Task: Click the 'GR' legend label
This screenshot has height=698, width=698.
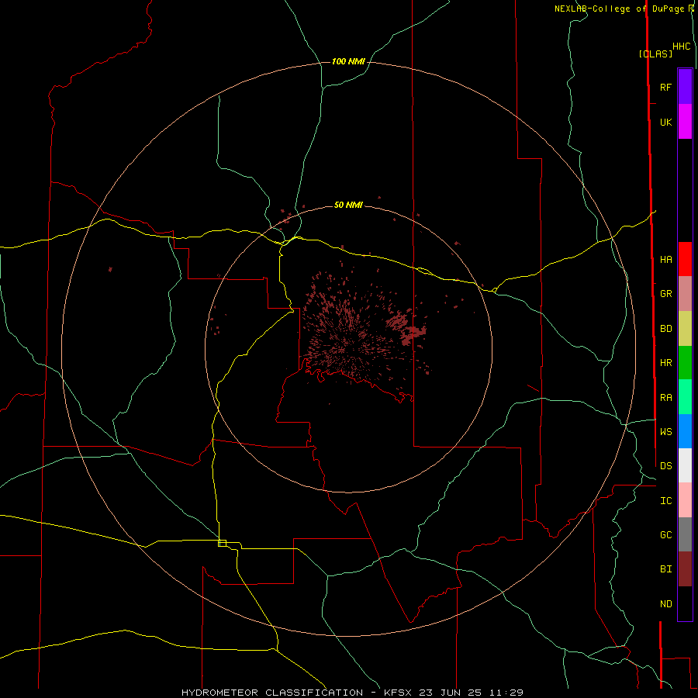Action: tap(666, 294)
